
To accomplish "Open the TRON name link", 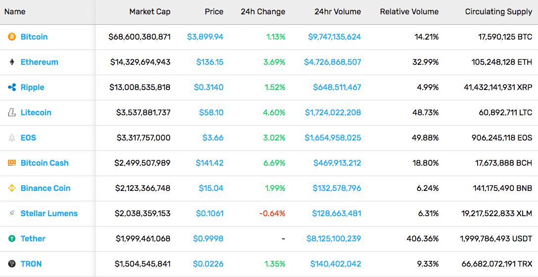I will tap(31, 264).
